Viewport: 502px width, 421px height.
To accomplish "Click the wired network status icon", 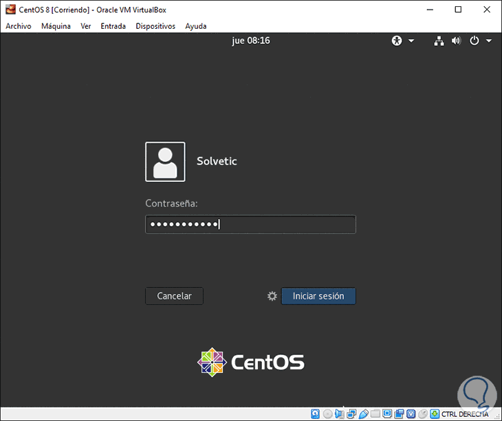I will coord(439,41).
